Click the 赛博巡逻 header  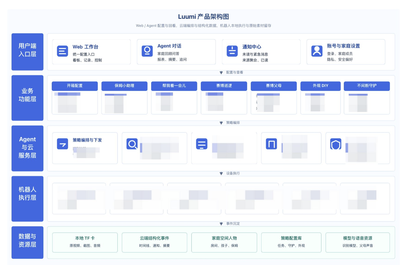(224, 86)
